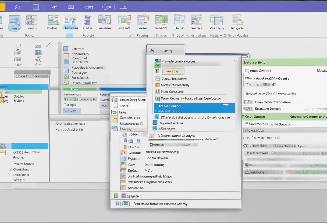Image resolution: width=327 pixels, height=223 pixels.
Task: Select the highlighted blue menu entry in the dropdown
Action: point(194,108)
